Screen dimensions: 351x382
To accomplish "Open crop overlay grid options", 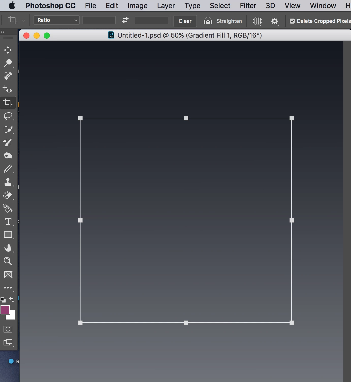I will [257, 21].
